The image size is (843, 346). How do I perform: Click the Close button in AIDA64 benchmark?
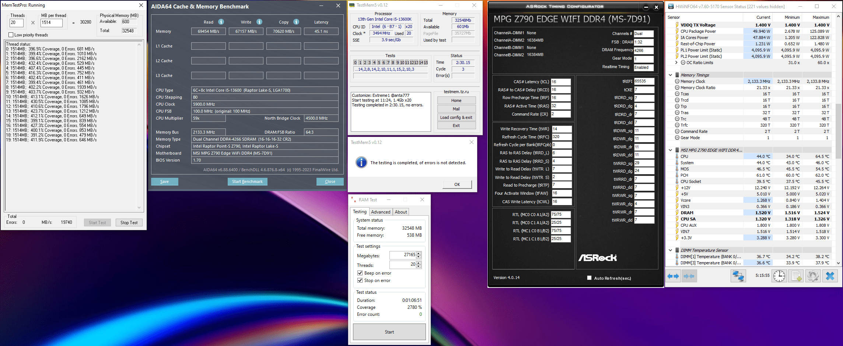[330, 181]
